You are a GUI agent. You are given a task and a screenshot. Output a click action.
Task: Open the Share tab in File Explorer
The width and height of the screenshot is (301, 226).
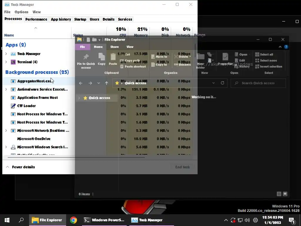click(x=114, y=47)
